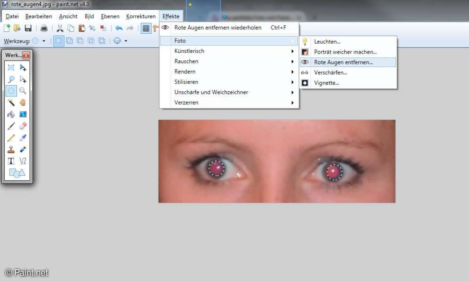Click the Deselect icon with red X

(x=103, y=28)
